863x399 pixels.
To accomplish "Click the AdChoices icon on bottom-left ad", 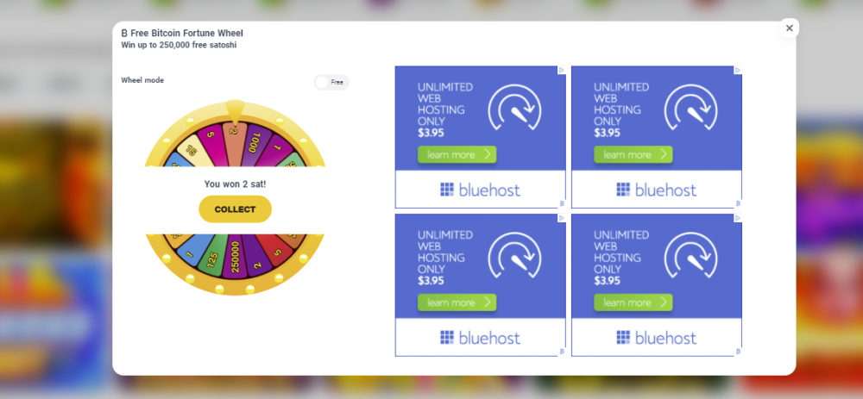I will tap(562, 218).
